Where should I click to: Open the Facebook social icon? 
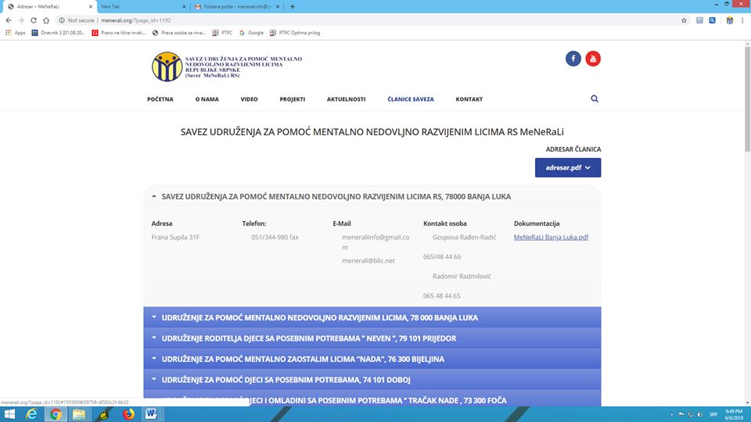[x=573, y=59]
